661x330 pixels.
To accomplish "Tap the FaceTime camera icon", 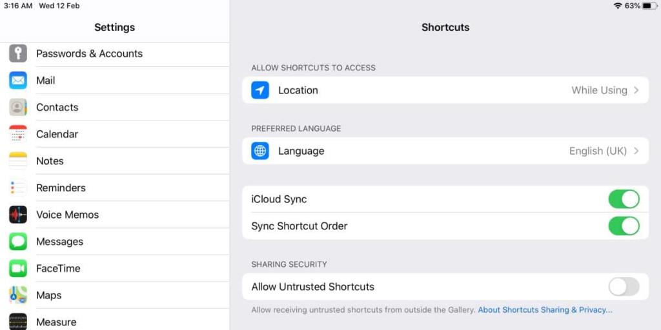I will point(18,268).
